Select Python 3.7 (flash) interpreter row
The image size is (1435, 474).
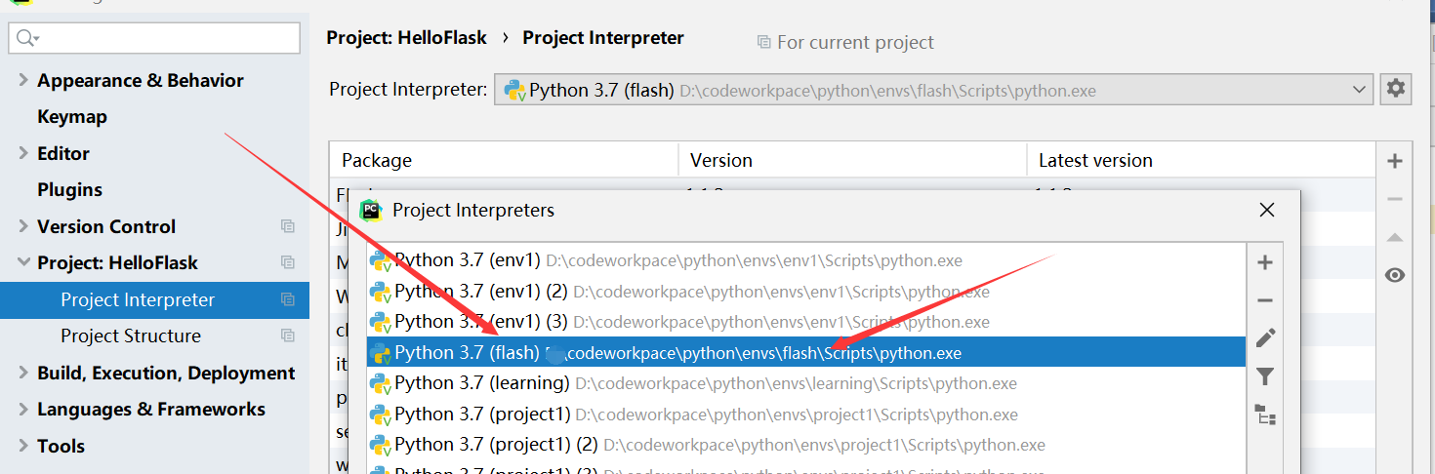click(805, 352)
